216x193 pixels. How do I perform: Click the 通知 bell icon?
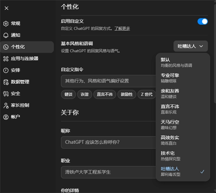coord(6,35)
